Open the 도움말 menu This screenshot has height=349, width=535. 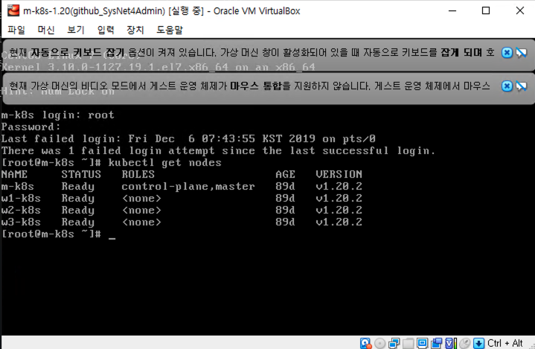pyautogui.click(x=170, y=30)
